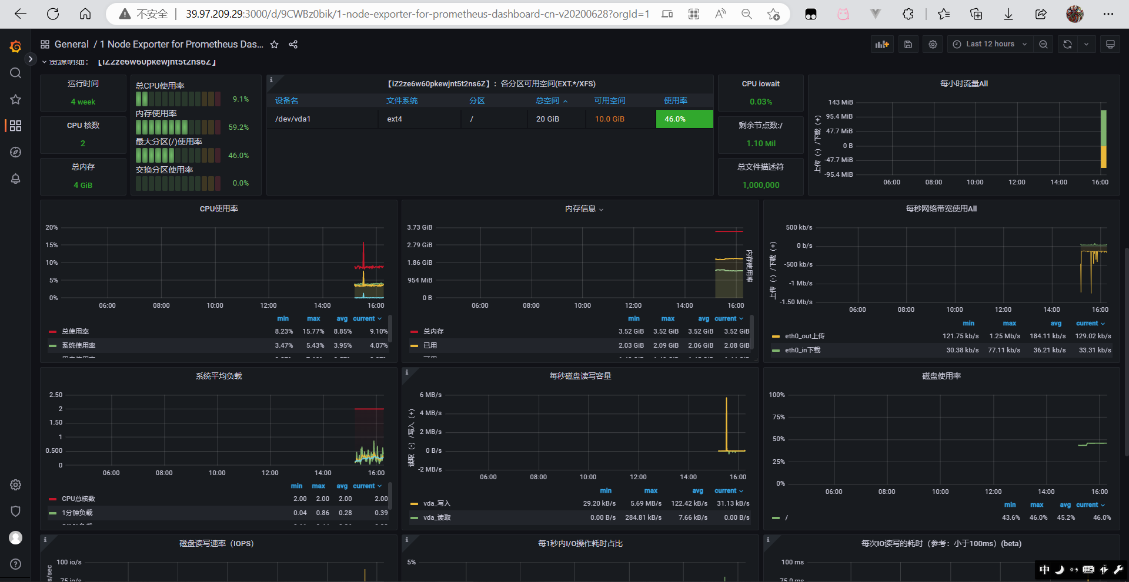Toggle 系统使用率 series in CPU legend
The height and width of the screenshot is (582, 1129).
tap(79, 346)
